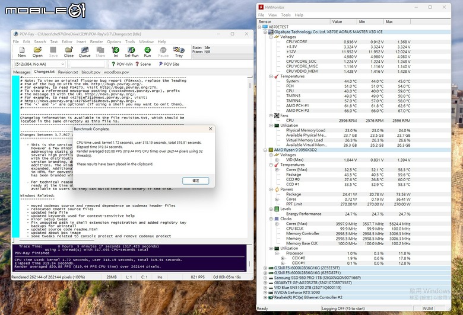This screenshot has height=315, width=463.
Task: Click the New file icon in POV-Ray toolbar
Action: click(22, 52)
